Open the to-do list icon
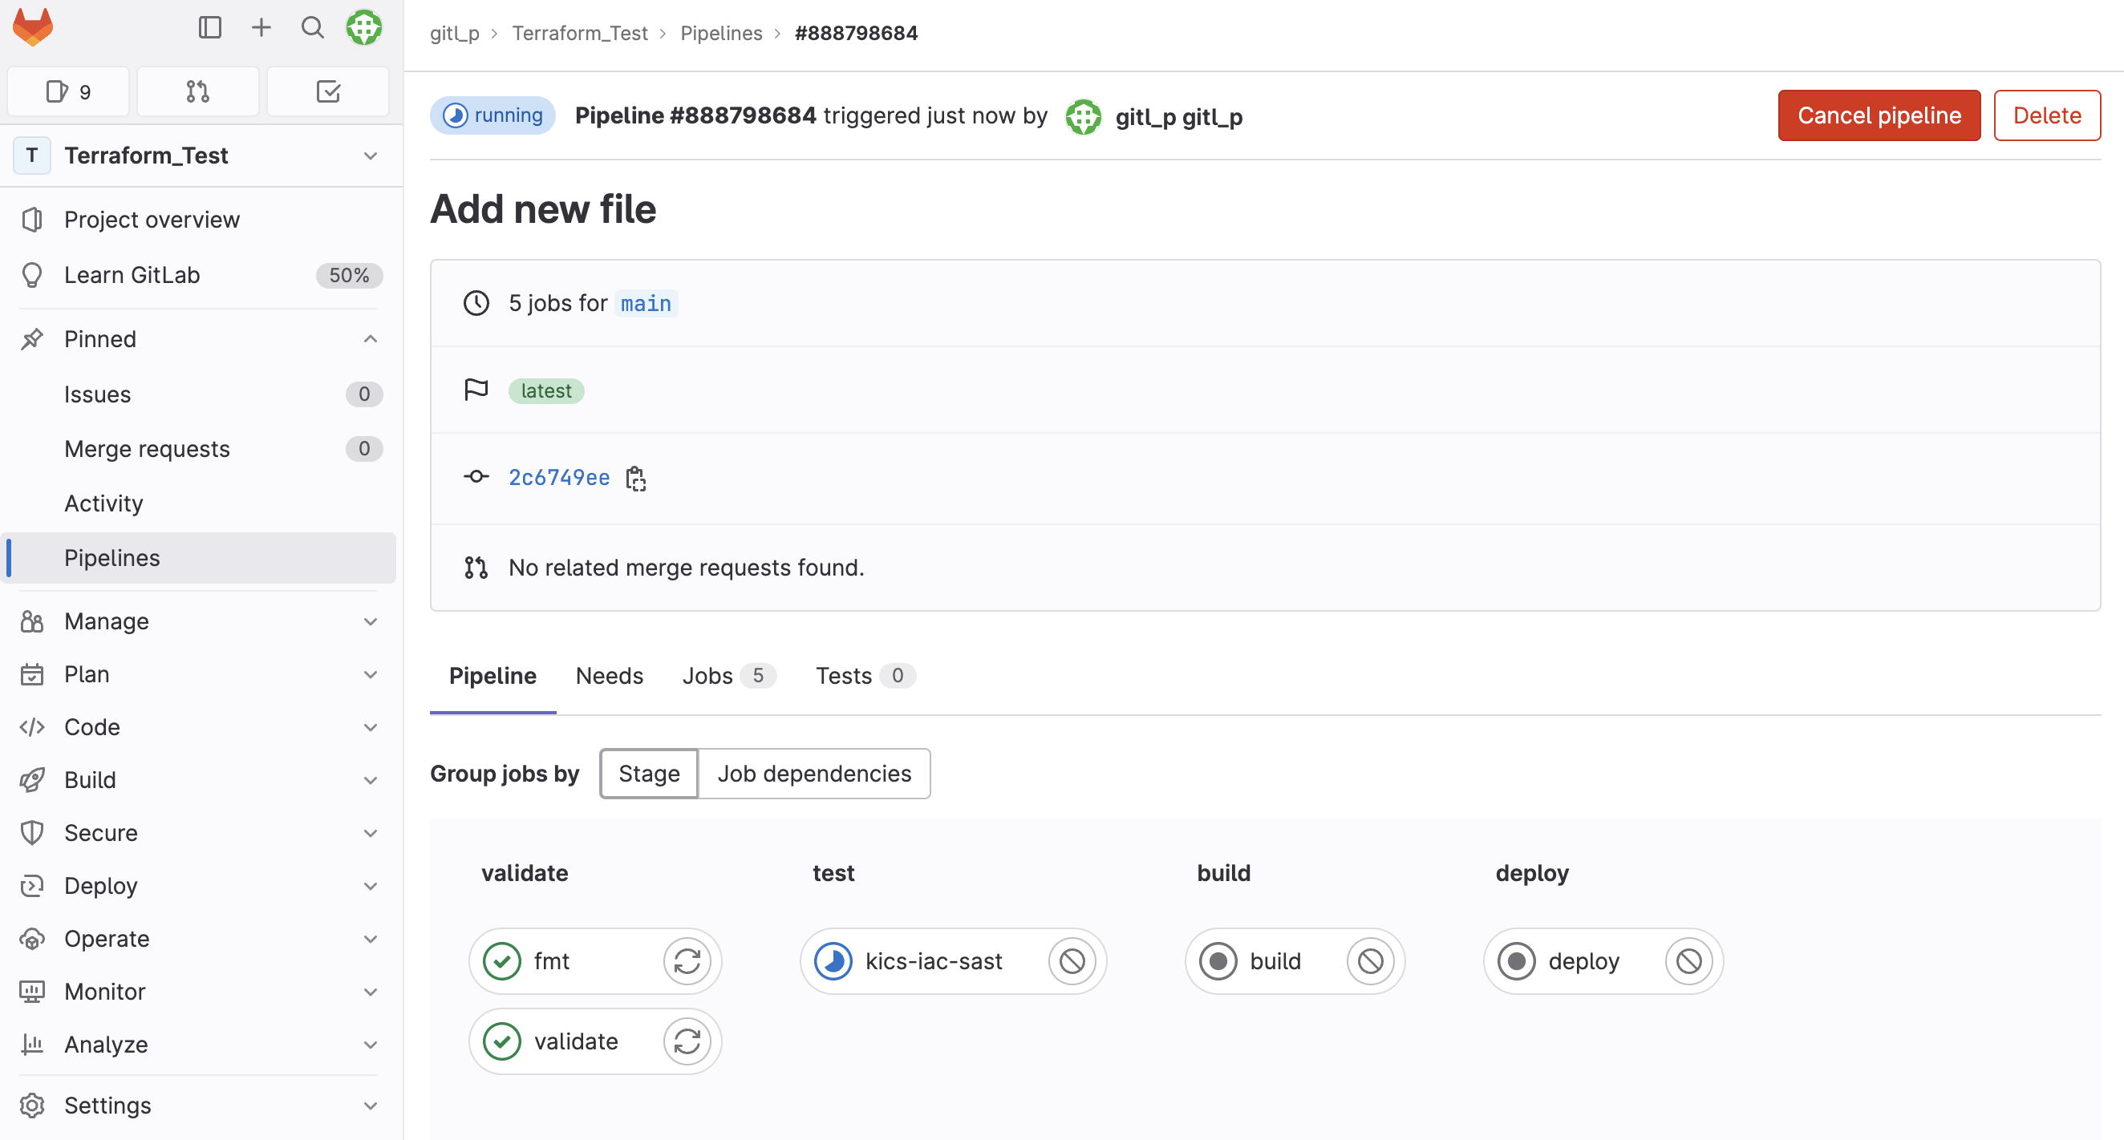Screen dimensions: 2124x1140 [x=327, y=91]
